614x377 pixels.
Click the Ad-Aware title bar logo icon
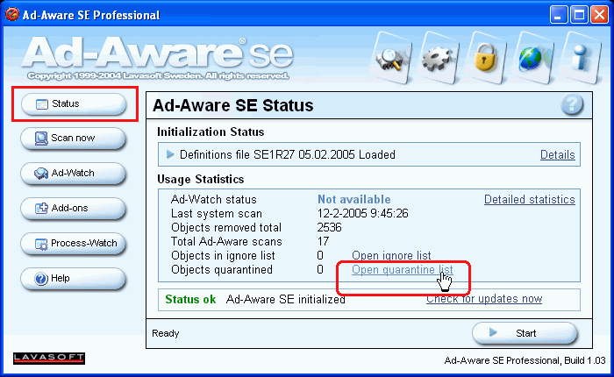pyautogui.click(x=11, y=15)
